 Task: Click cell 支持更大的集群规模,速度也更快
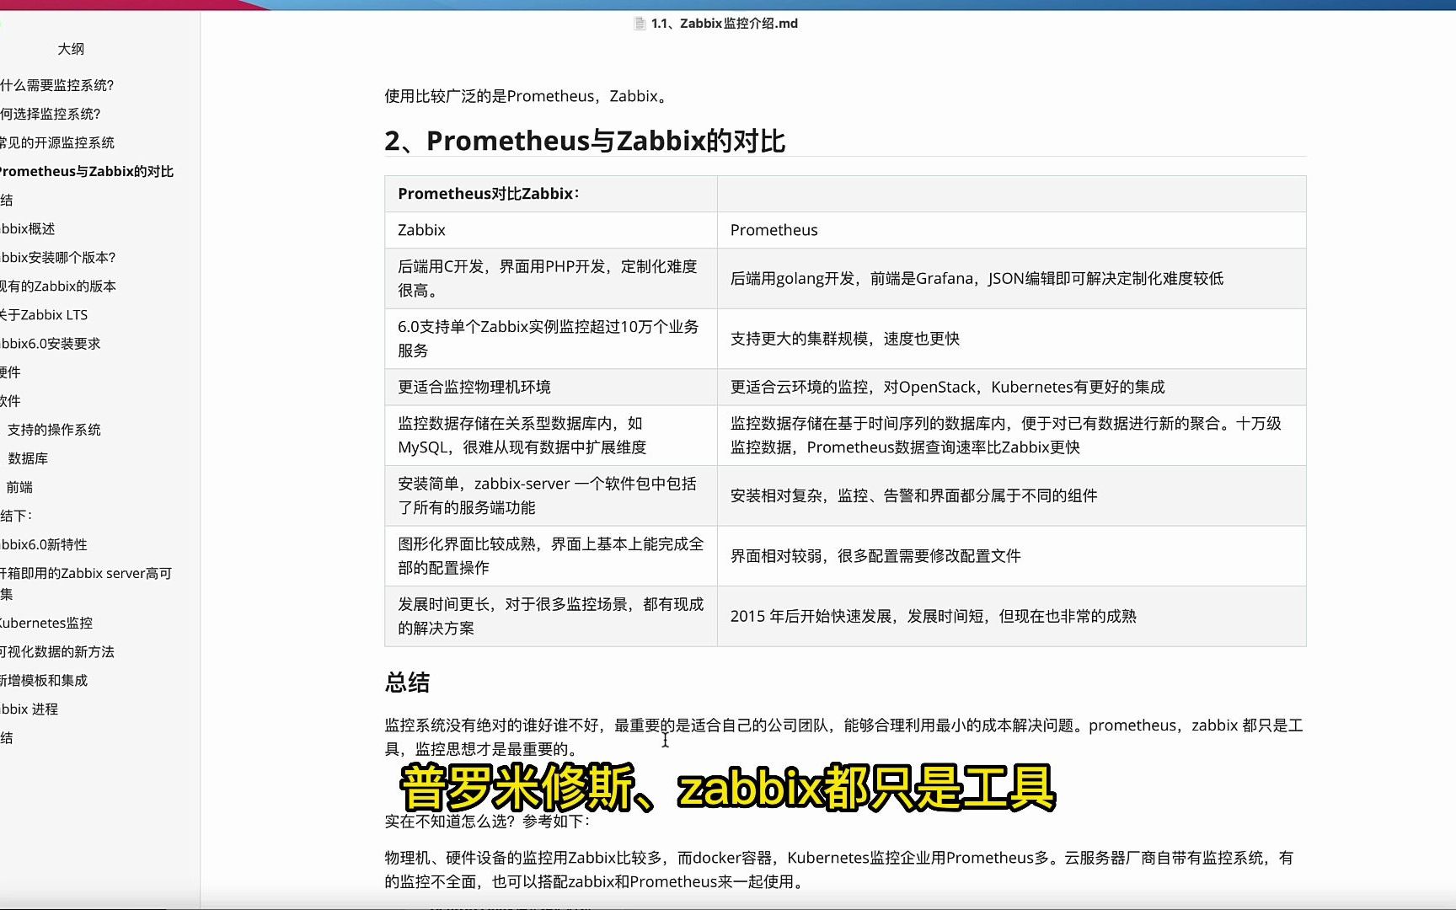click(1011, 339)
